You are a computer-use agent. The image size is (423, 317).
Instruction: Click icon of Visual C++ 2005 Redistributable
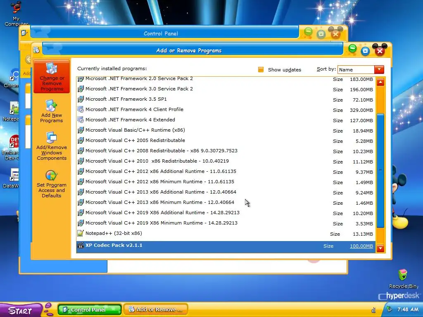[x=81, y=140]
